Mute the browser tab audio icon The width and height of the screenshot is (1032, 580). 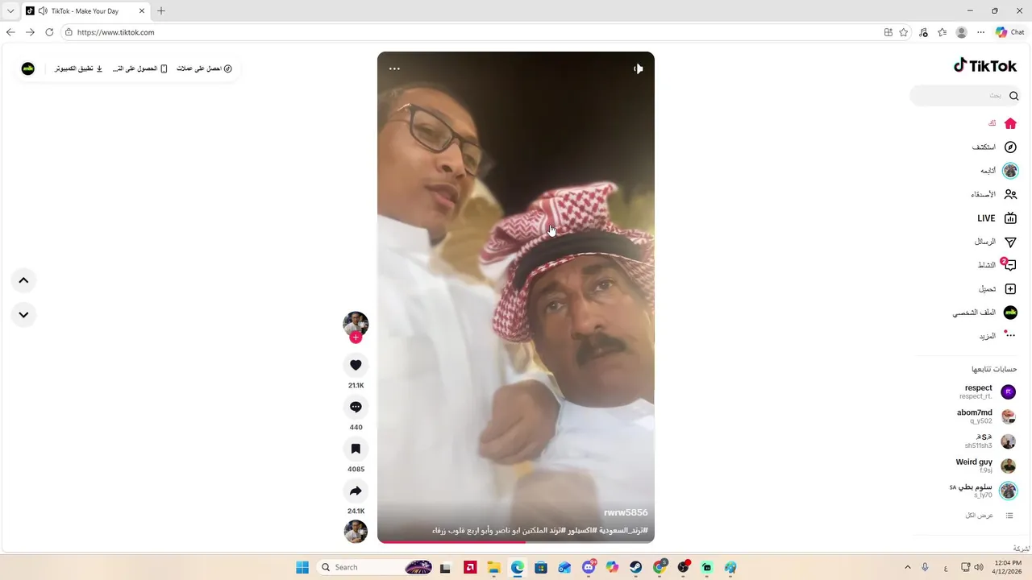click(42, 11)
